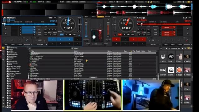Go to next sampler bank with right arrow

click(x=183, y=49)
